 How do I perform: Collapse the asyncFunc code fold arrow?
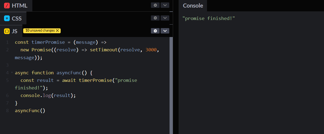12,73
